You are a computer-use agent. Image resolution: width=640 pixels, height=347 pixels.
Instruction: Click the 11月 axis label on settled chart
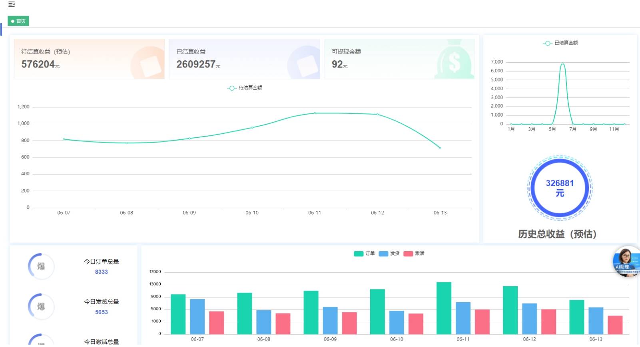(614, 129)
